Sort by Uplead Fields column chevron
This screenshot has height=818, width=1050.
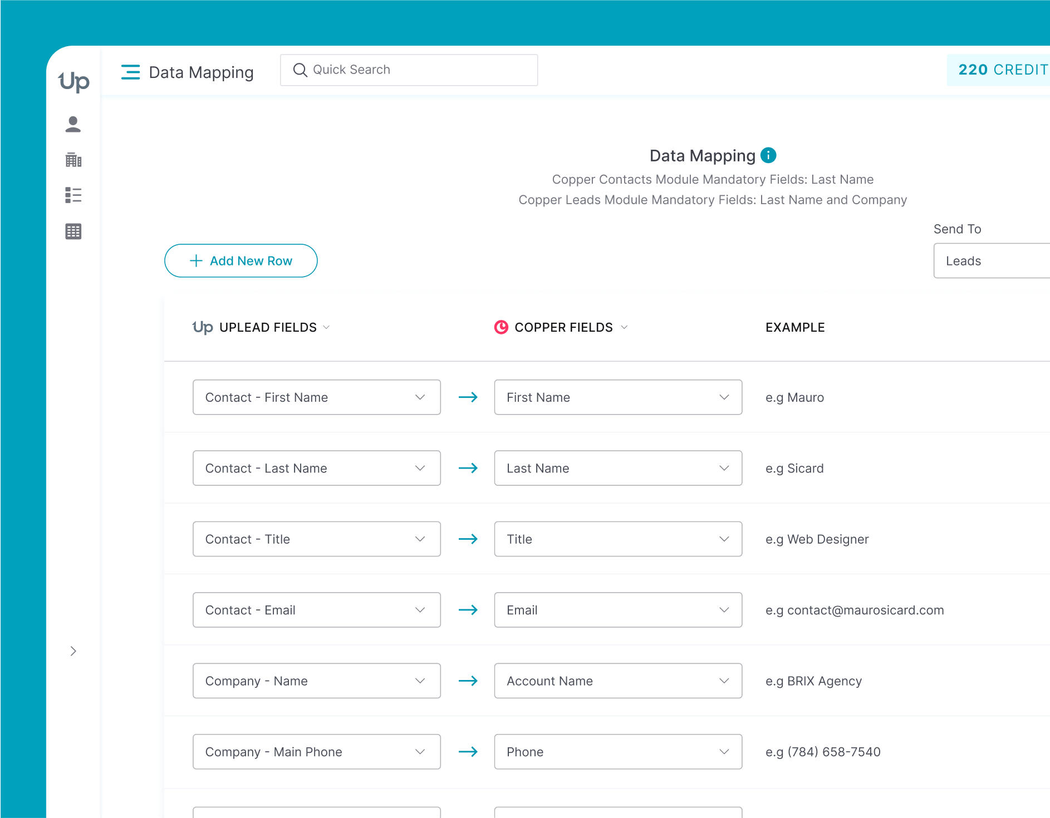(327, 327)
